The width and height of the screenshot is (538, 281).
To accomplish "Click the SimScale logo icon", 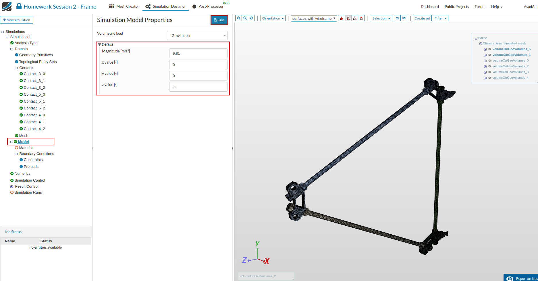I will coord(7,6).
